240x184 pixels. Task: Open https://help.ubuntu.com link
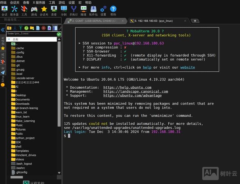click(x=127, y=88)
